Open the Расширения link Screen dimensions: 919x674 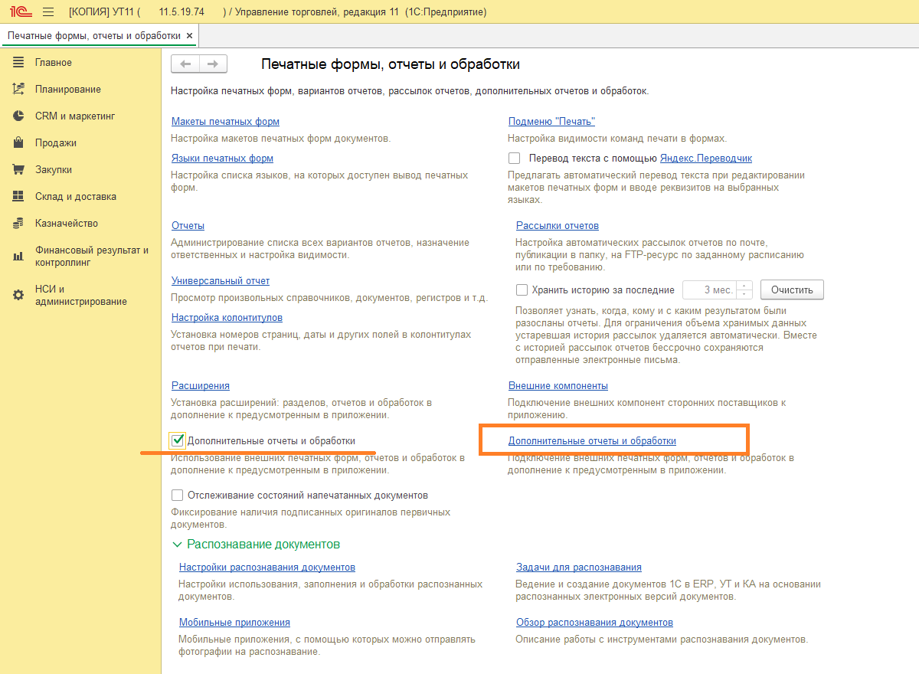tap(201, 386)
